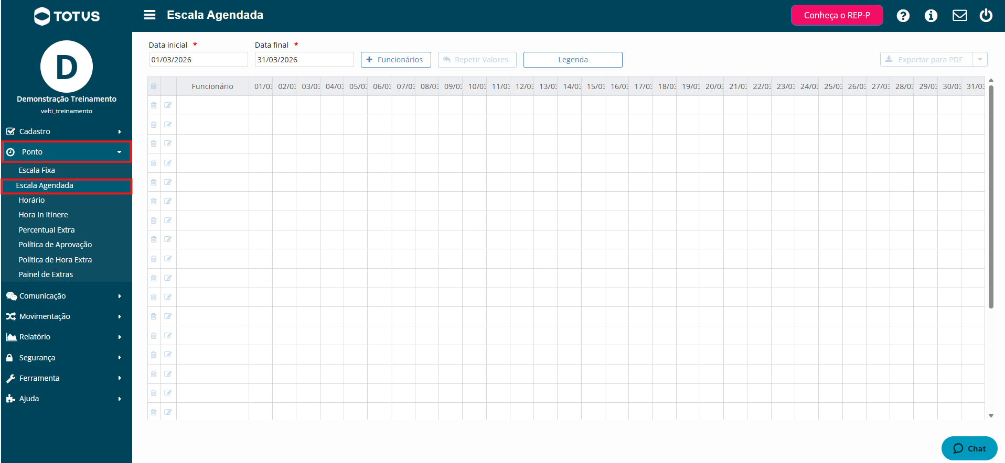
Task: Click the TOTVS logo
Action: [x=67, y=16]
